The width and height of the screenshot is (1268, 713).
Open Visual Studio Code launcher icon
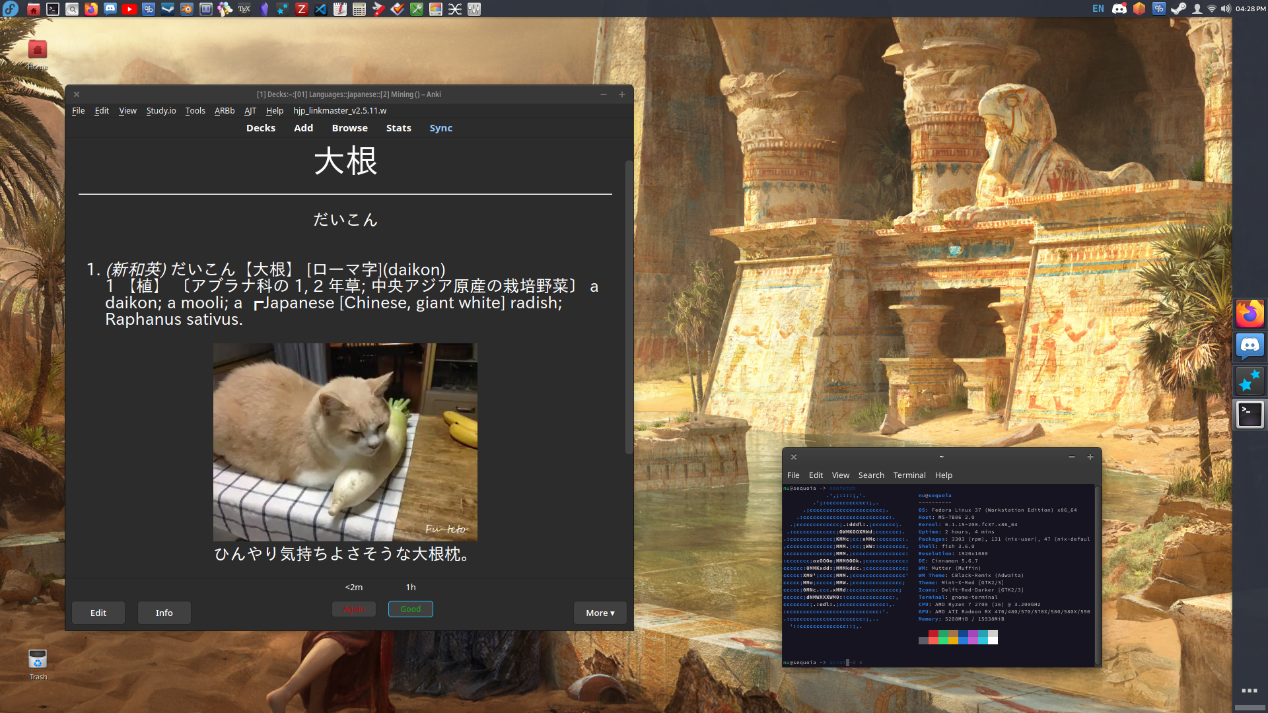321,9
